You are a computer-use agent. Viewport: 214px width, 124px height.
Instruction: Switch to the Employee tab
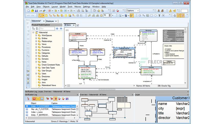coord(50,21)
